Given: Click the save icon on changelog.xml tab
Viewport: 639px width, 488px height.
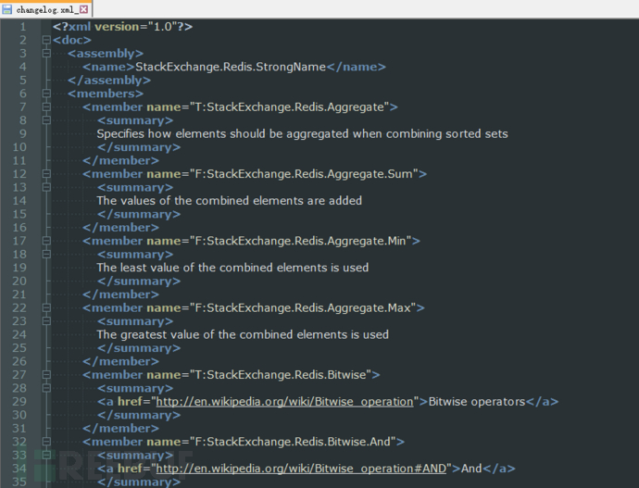Looking at the screenshot, I should tap(6, 9).
